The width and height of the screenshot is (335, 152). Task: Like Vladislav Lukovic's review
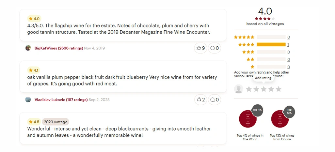[200, 100]
